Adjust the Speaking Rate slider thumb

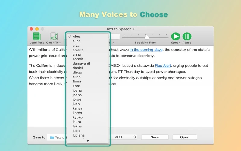[x=147, y=37]
